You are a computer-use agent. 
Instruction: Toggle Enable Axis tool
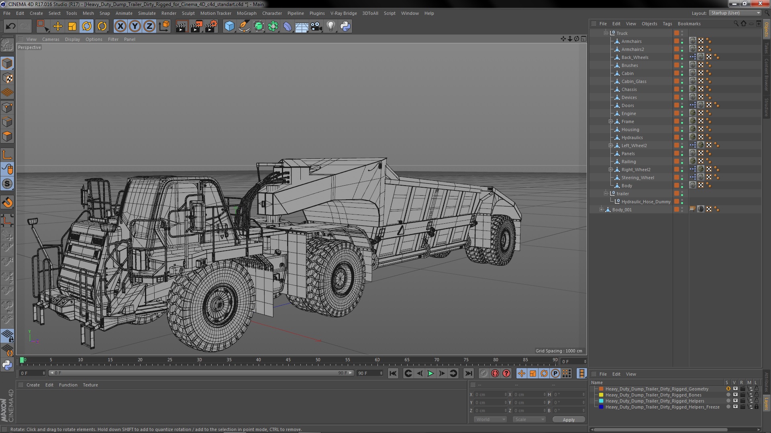point(7,155)
